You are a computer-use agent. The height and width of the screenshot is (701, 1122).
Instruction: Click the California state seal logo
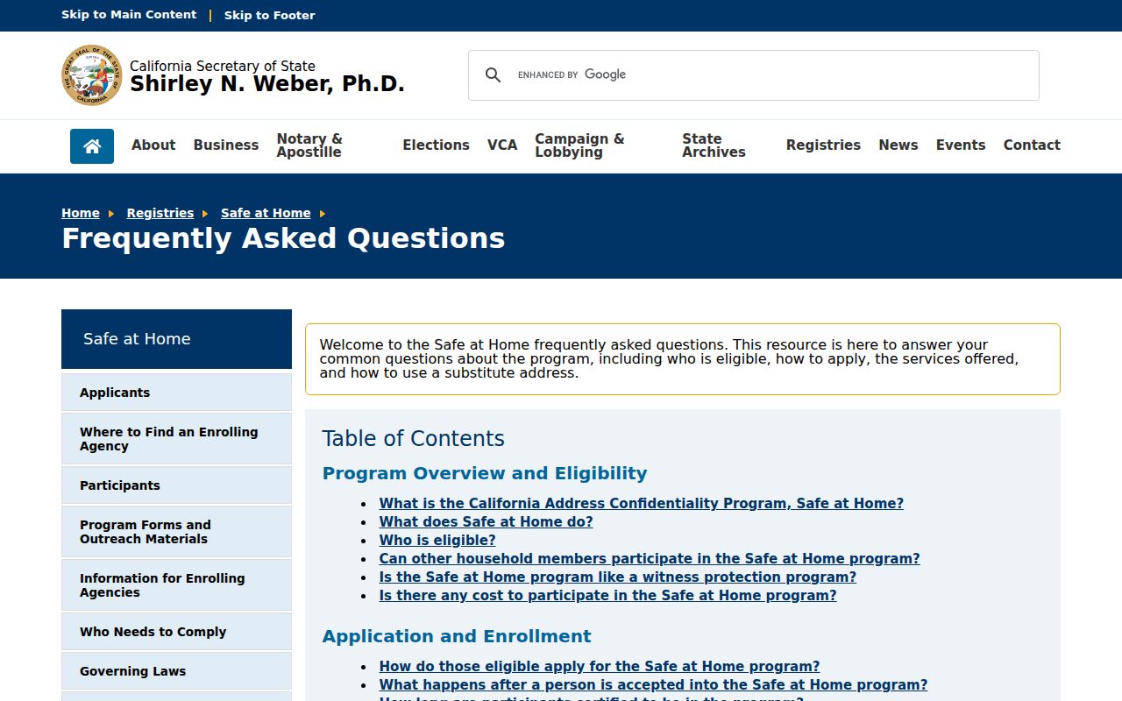92,75
